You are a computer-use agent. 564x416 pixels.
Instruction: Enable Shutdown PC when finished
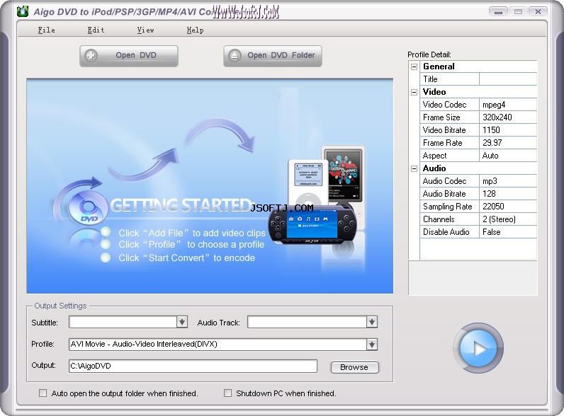227,393
